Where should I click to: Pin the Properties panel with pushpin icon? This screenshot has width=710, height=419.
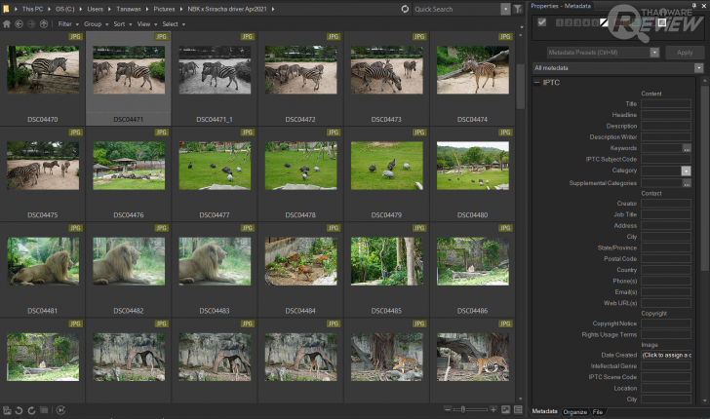point(693,6)
